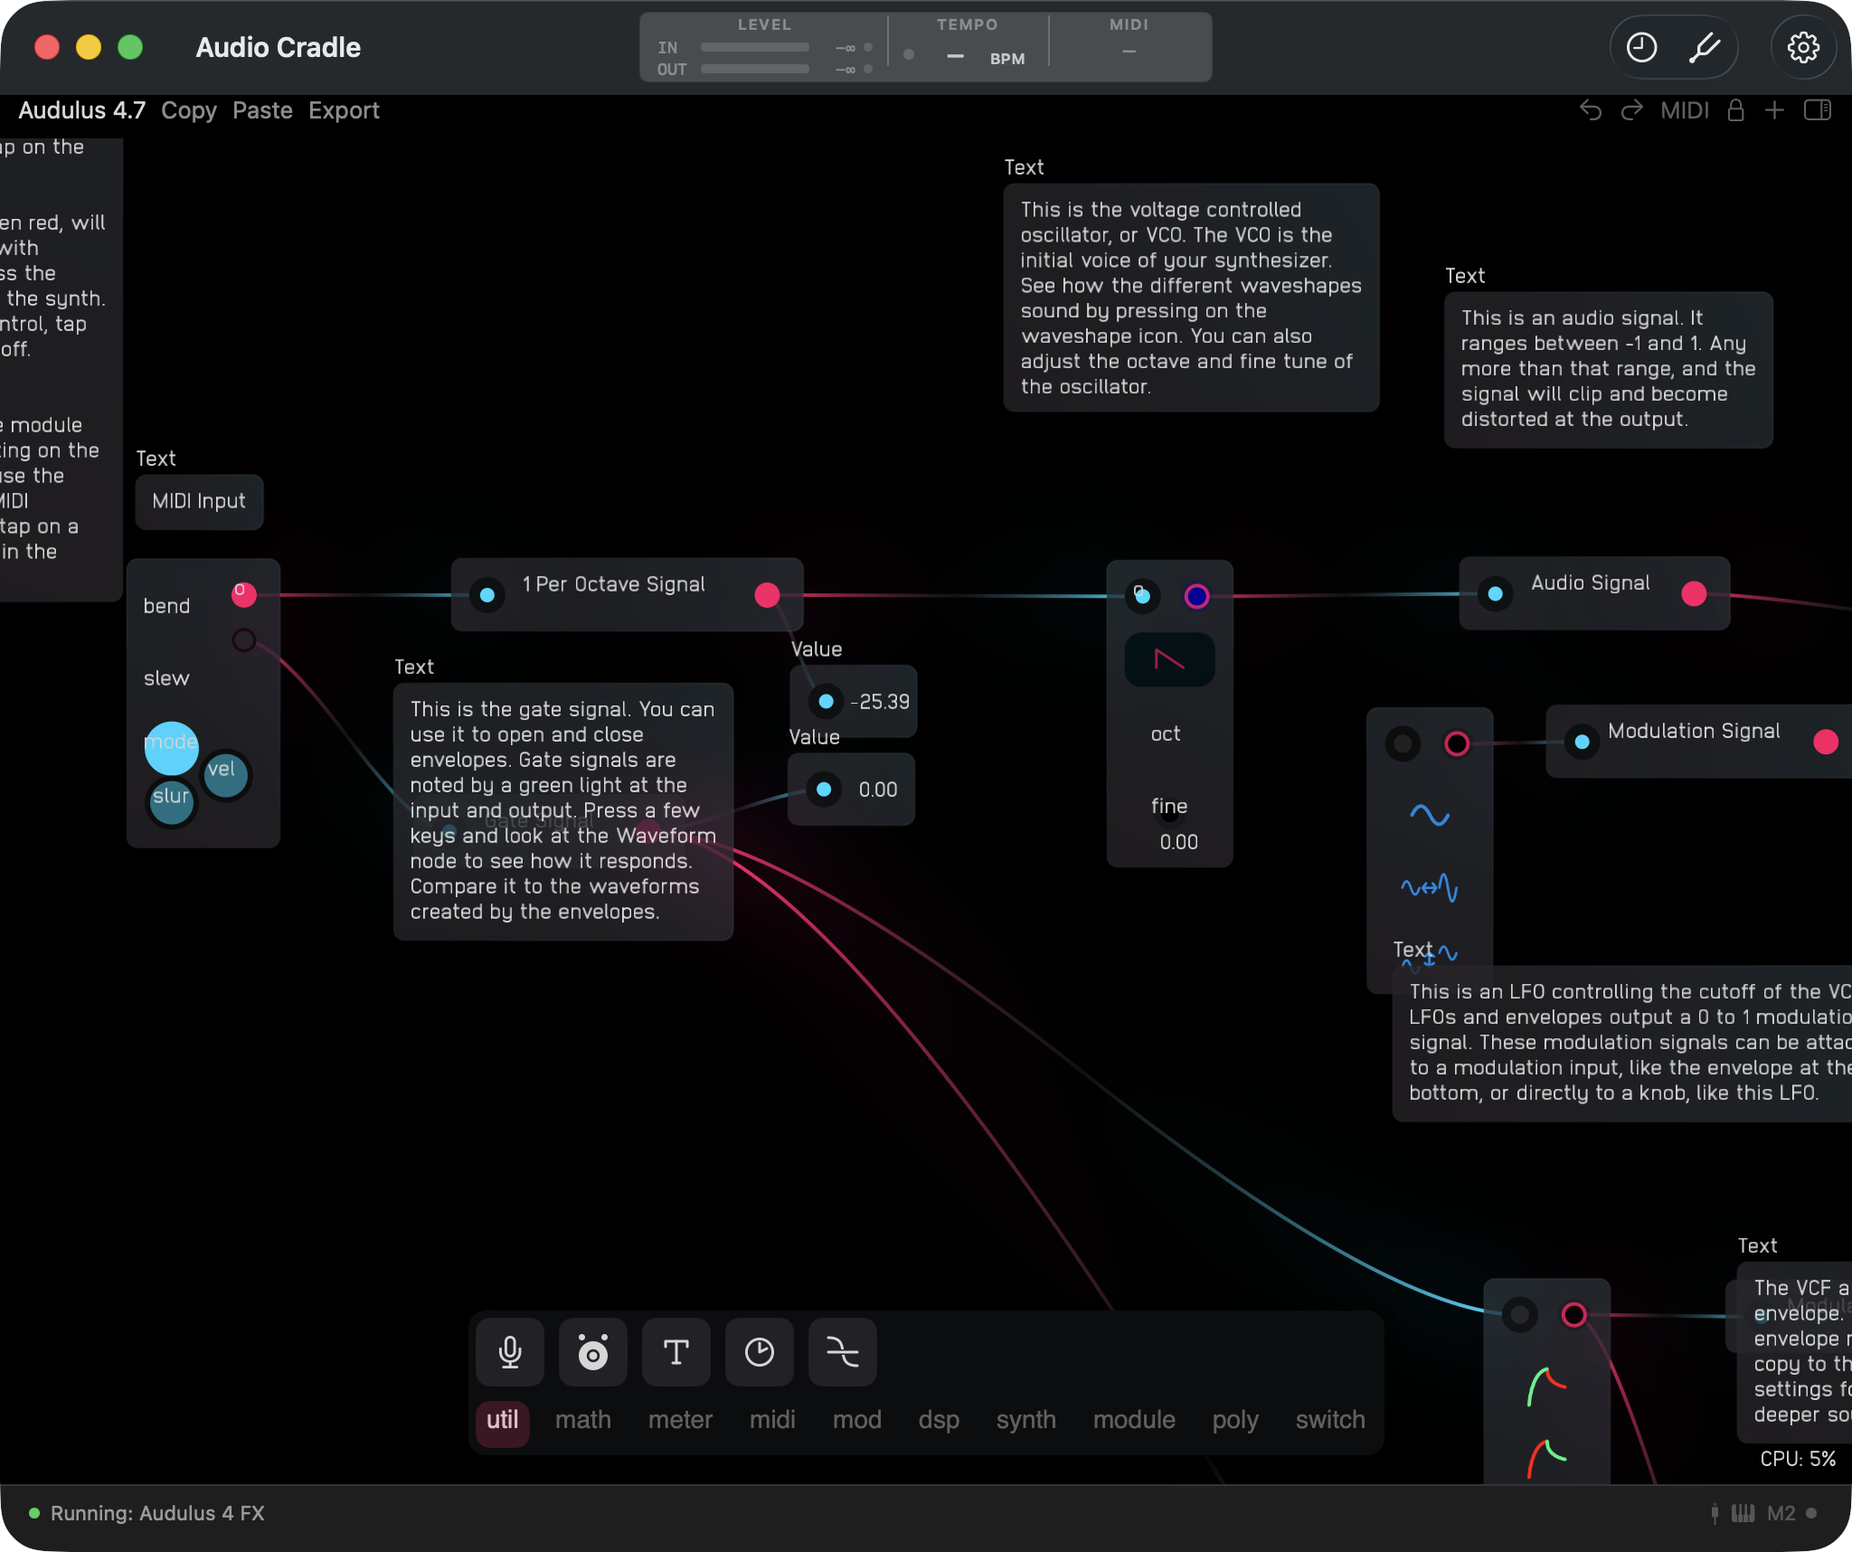The height and width of the screenshot is (1552, 1852).
Task: Click the LFO frequency range wave icon
Action: point(1429,888)
